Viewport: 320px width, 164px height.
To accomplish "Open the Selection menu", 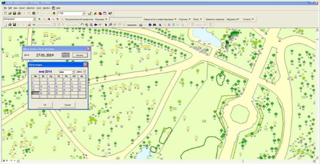I will [x=31, y=7].
